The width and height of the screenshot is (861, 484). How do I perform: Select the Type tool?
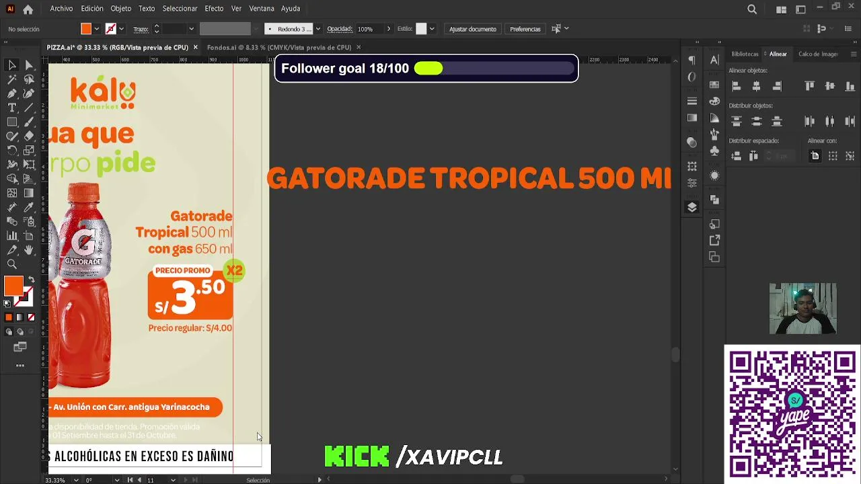[x=12, y=108]
